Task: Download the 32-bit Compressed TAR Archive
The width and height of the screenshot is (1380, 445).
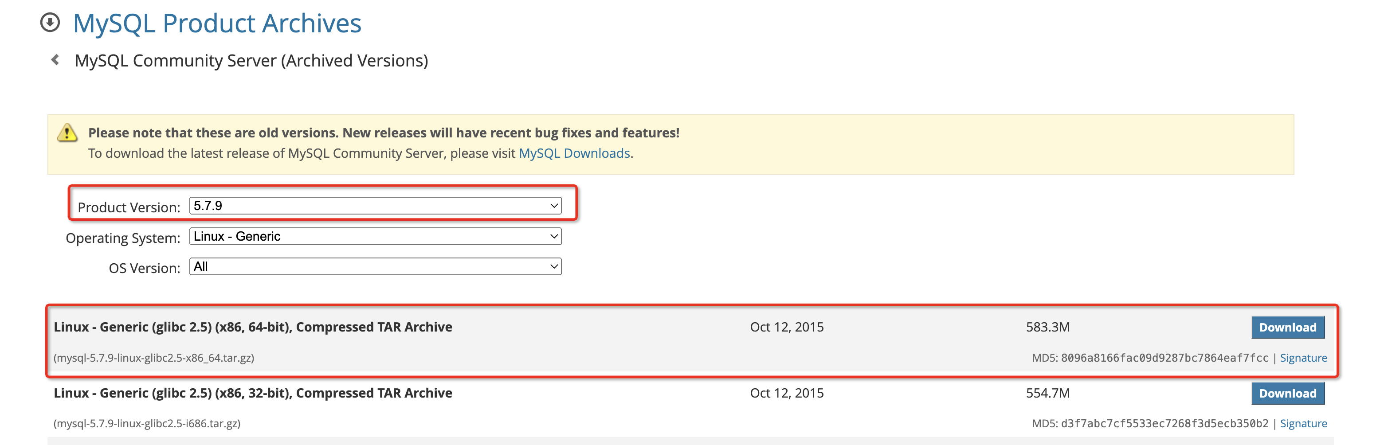Action: [1287, 394]
